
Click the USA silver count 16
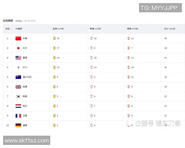point(95,58)
